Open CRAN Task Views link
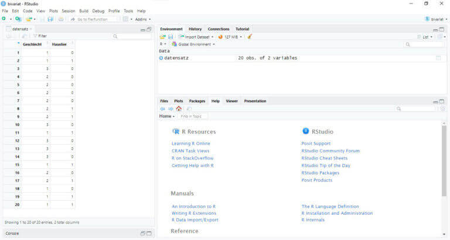 [190, 151]
